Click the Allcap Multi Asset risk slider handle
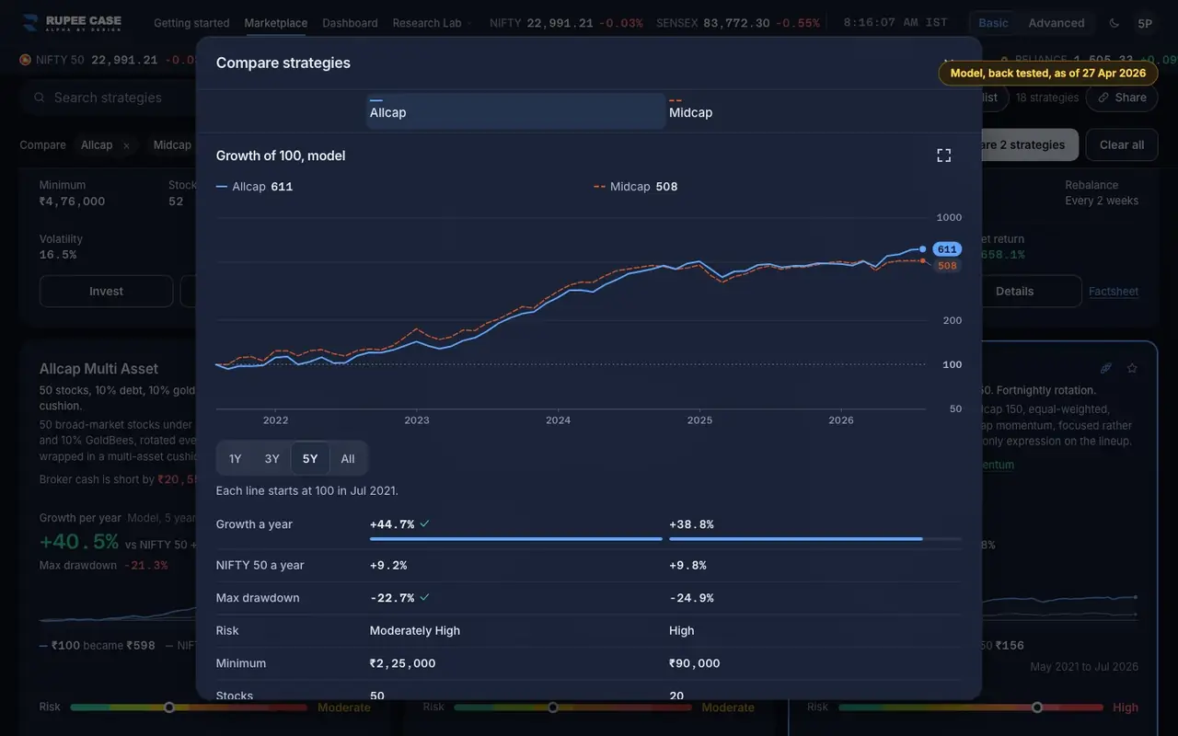This screenshot has width=1178, height=736. (169, 707)
